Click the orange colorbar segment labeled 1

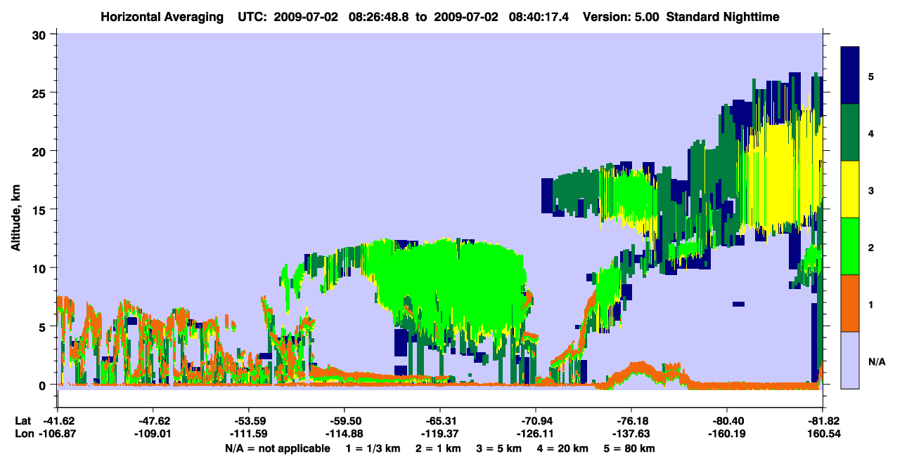tap(850, 303)
